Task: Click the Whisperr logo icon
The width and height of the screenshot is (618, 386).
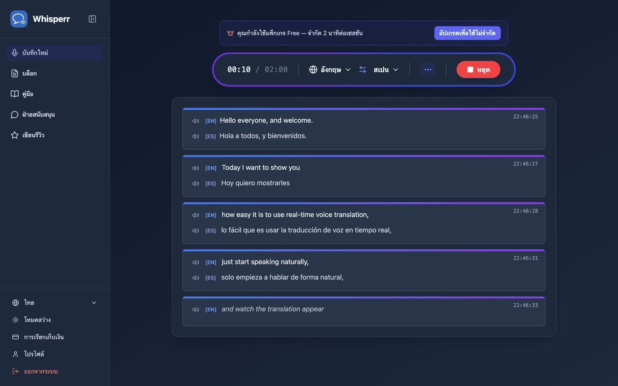Action: (19, 19)
